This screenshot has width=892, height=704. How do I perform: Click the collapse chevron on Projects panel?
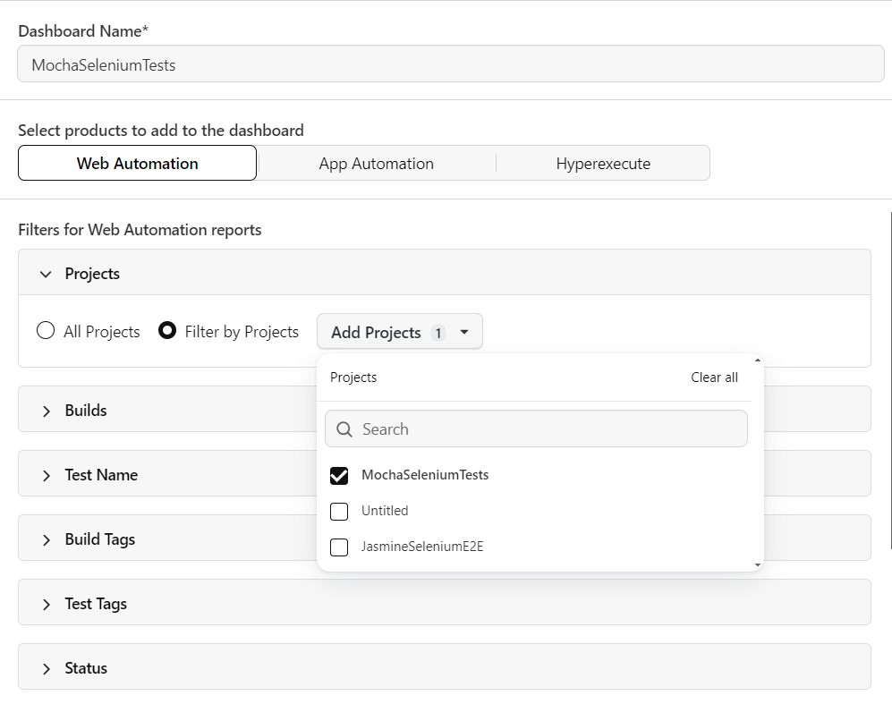46,274
